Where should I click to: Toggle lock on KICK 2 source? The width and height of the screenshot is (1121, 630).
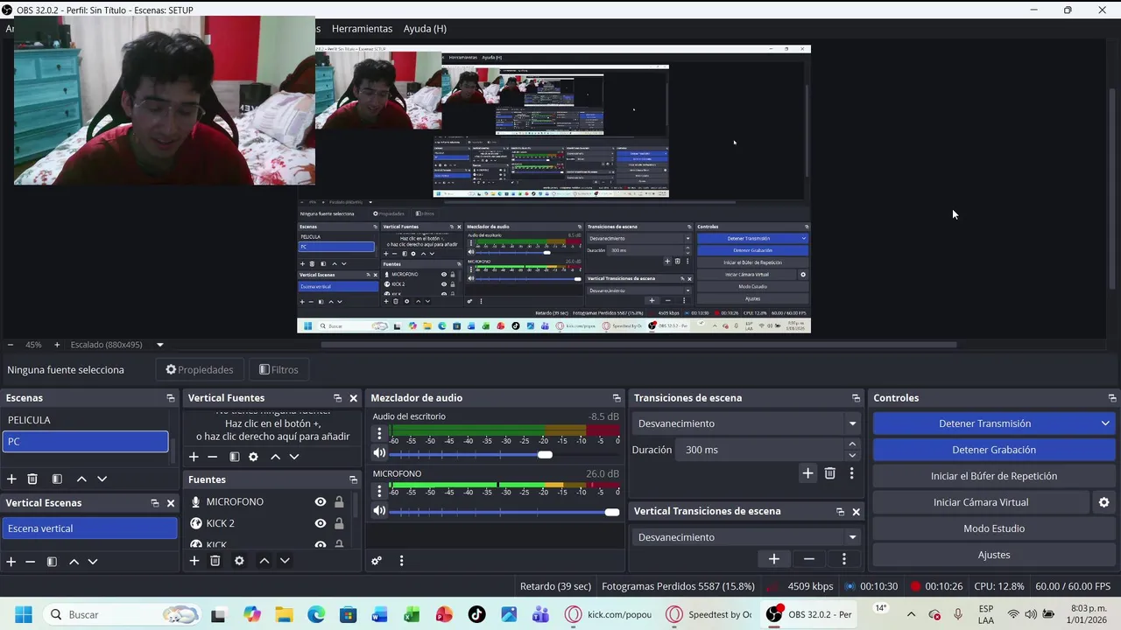tap(339, 523)
